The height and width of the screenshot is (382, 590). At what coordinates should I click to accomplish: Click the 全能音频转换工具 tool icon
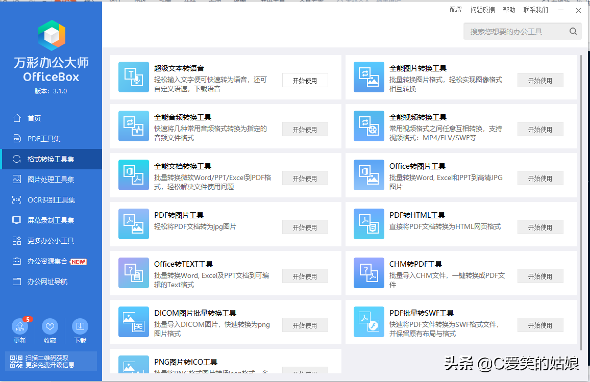134,126
